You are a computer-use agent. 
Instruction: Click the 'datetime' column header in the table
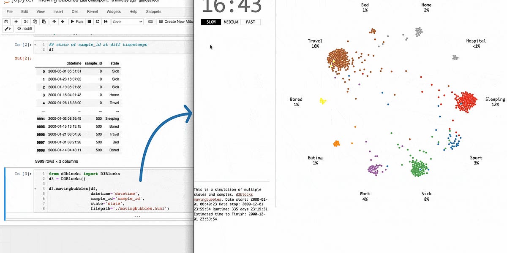(74, 63)
